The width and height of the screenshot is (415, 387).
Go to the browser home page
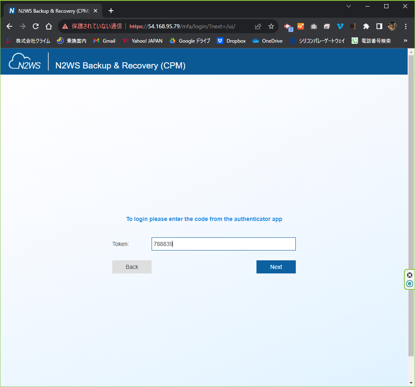49,26
